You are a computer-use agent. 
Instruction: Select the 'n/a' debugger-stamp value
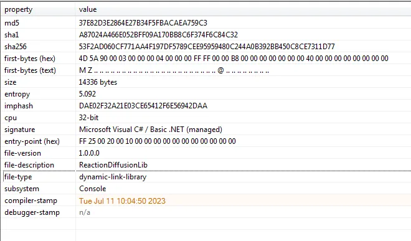(x=85, y=212)
